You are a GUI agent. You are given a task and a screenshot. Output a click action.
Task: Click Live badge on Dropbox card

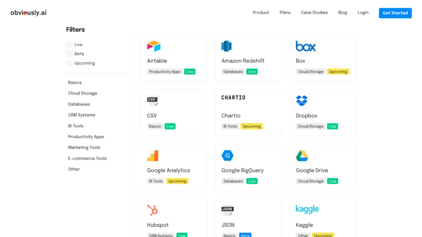pyautogui.click(x=333, y=126)
